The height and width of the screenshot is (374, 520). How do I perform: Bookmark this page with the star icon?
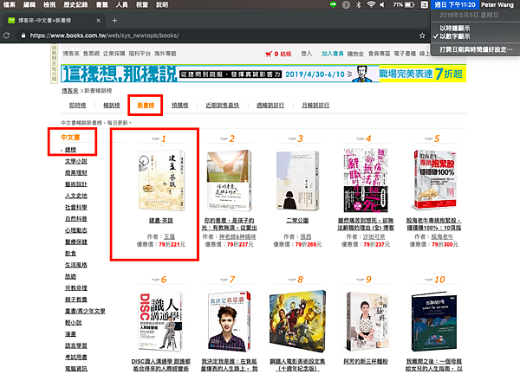point(422,35)
